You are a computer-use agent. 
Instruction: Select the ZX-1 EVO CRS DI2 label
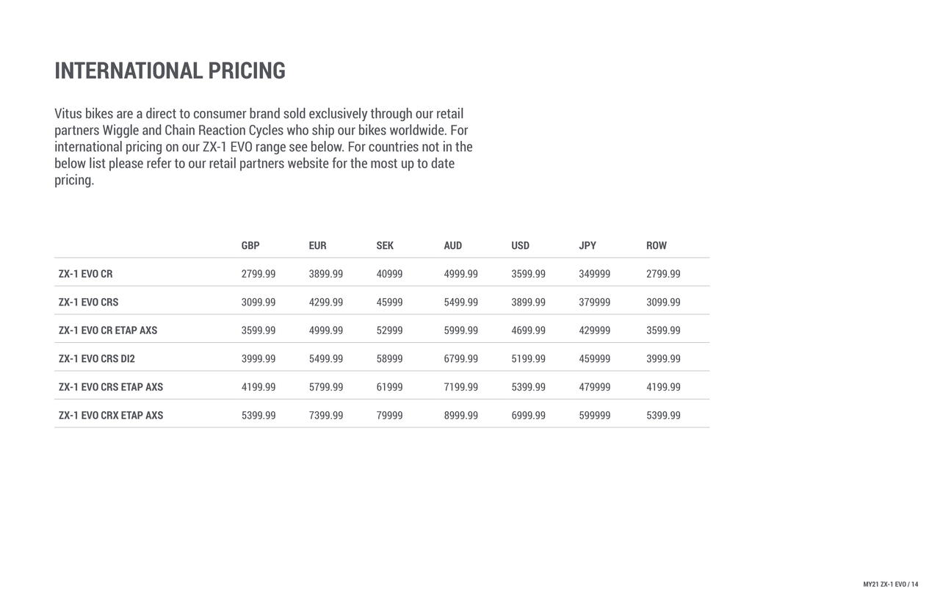(97, 359)
